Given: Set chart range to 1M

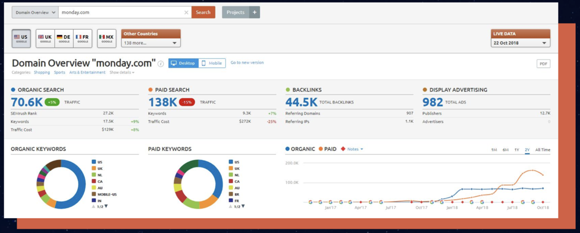Looking at the screenshot, I should 494,150.
